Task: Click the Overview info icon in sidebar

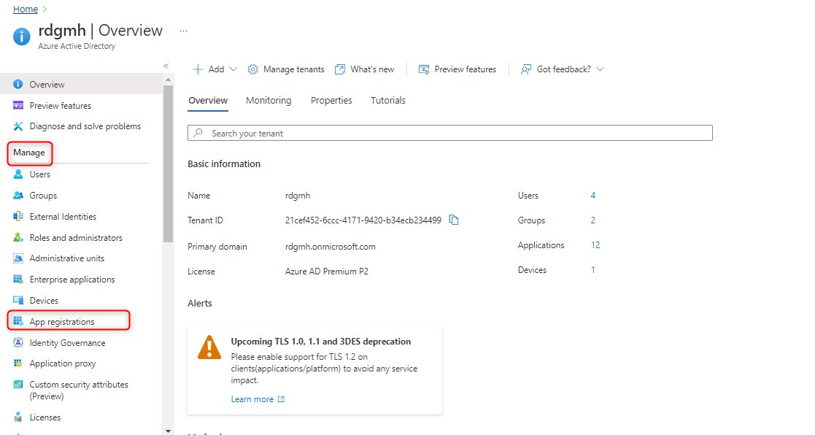Action: point(18,84)
